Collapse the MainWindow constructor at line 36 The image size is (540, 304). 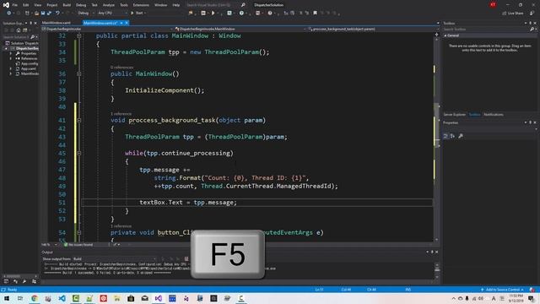point(78,73)
